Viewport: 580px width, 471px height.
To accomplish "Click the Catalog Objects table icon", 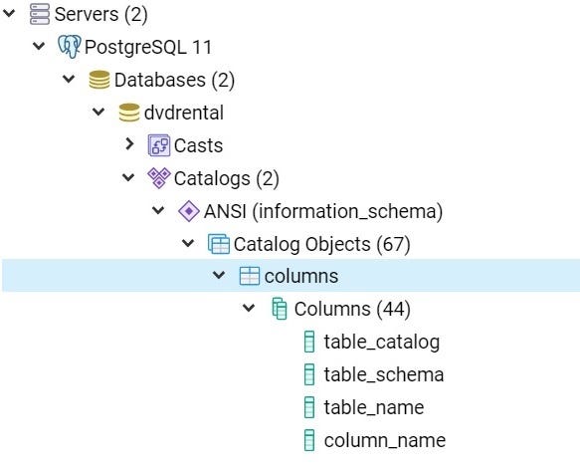I will click(x=219, y=244).
